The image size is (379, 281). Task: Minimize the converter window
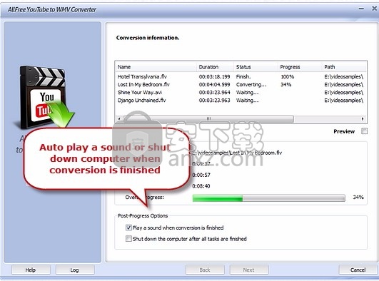tap(361, 9)
